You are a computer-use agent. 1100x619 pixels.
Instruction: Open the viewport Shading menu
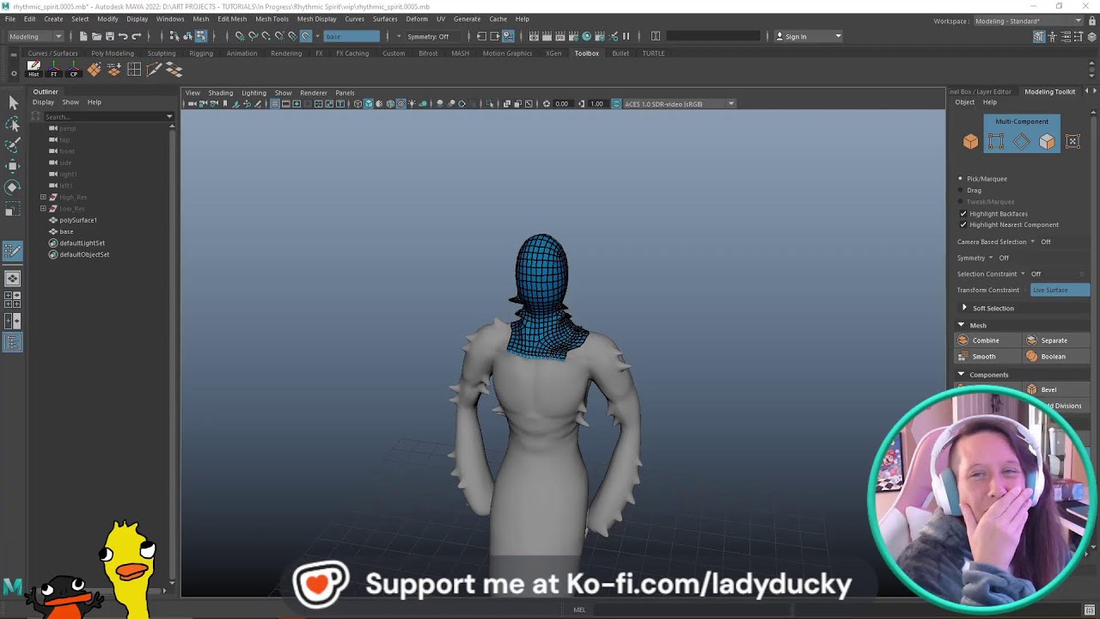(x=220, y=93)
